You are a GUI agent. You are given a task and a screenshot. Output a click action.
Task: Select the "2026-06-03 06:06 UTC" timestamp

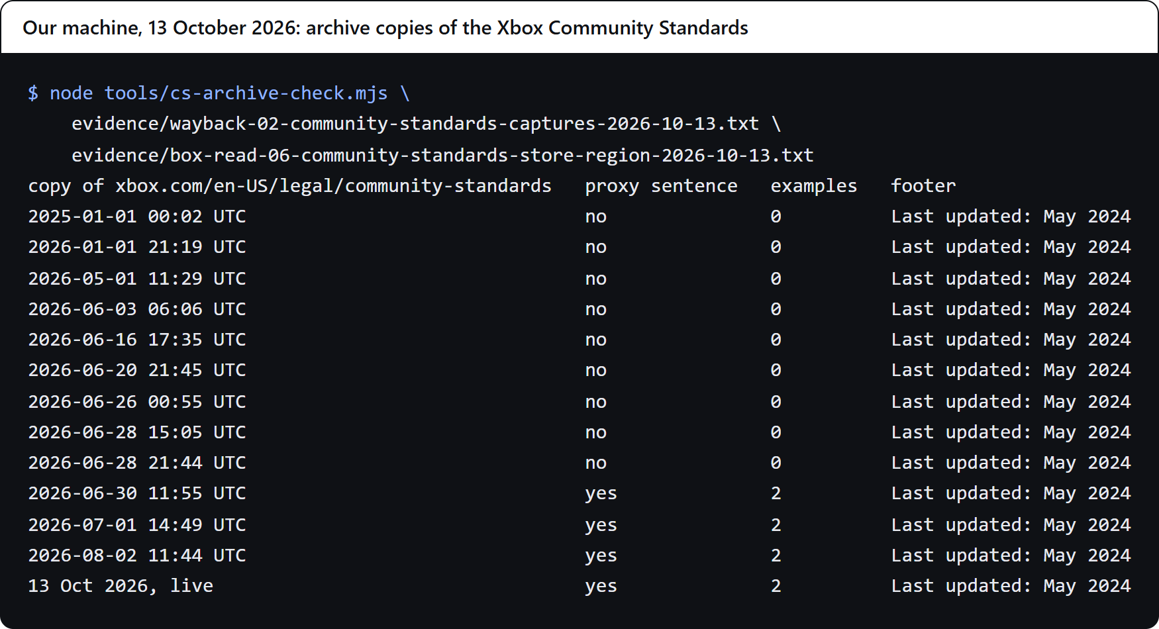click(137, 309)
